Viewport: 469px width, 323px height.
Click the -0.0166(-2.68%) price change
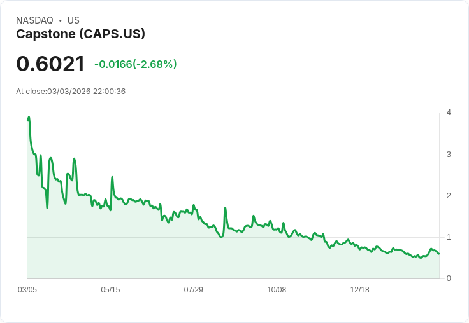(x=135, y=64)
